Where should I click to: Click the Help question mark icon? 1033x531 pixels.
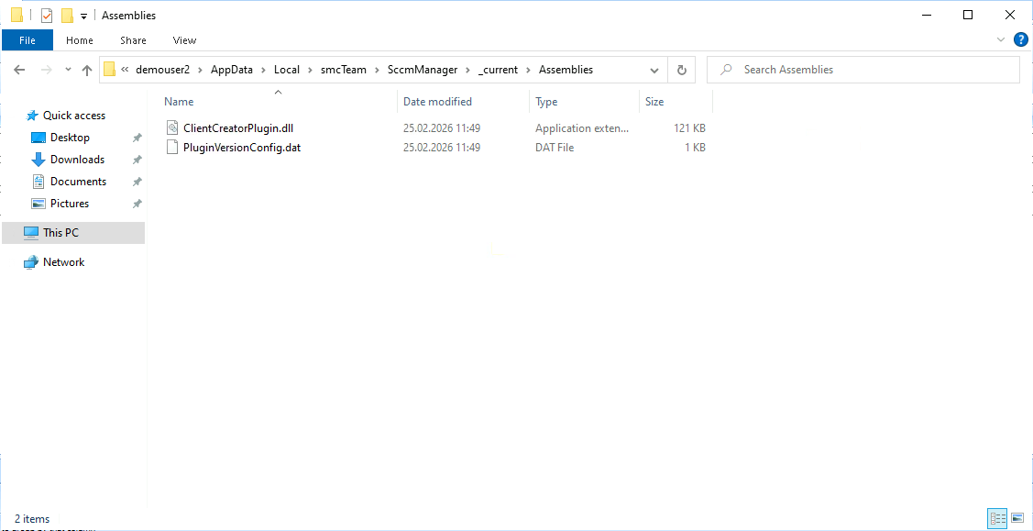(x=1020, y=40)
